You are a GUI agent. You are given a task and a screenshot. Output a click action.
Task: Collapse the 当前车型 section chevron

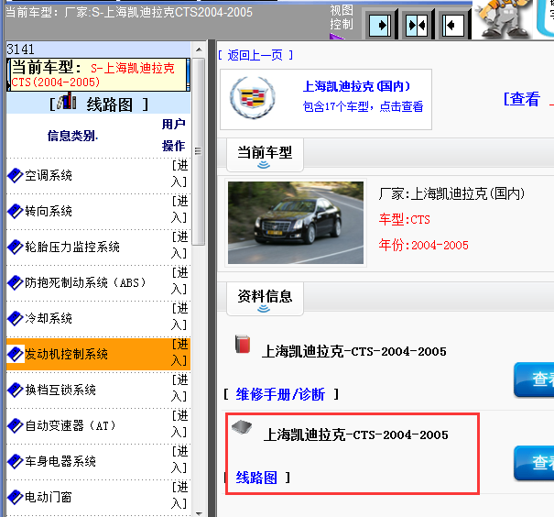[264, 165]
